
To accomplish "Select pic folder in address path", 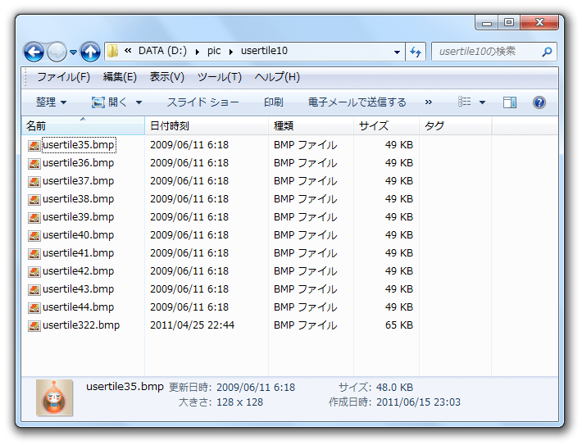I will (x=214, y=51).
